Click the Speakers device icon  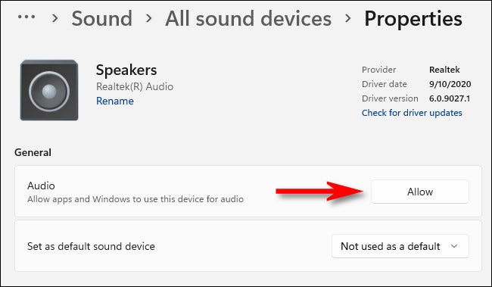pyautogui.click(x=49, y=90)
